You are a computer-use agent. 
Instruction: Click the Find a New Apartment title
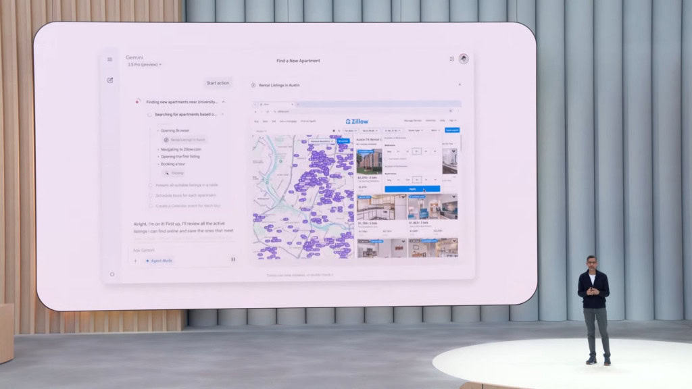point(298,61)
